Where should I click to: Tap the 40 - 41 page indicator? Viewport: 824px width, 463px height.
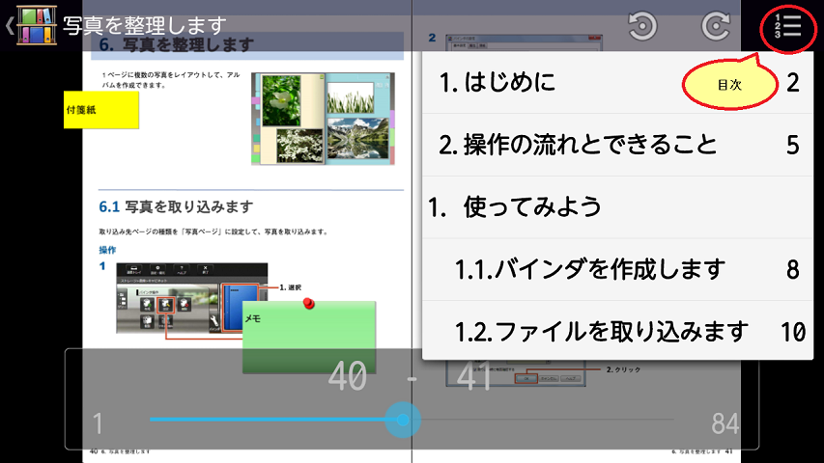(411, 376)
